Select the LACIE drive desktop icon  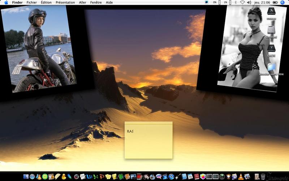click(x=271, y=50)
